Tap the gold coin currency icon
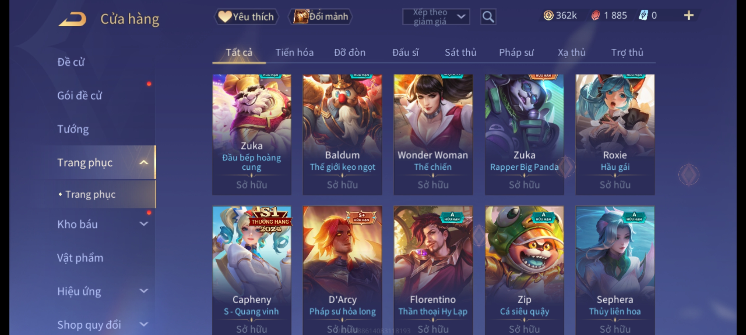This screenshot has width=746, height=335. [x=548, y=16]
